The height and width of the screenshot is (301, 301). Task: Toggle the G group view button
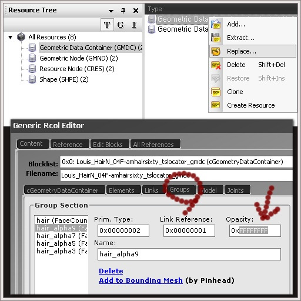point(121,25)
